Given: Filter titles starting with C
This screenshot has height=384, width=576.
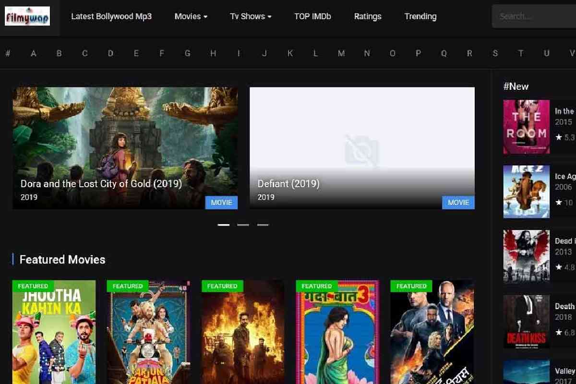Looking at the screenshot, I should 85,53.
